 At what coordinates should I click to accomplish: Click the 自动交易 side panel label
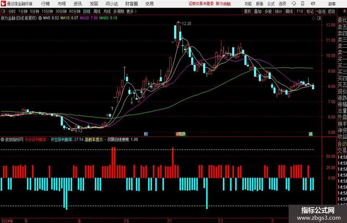coord(342,147)
